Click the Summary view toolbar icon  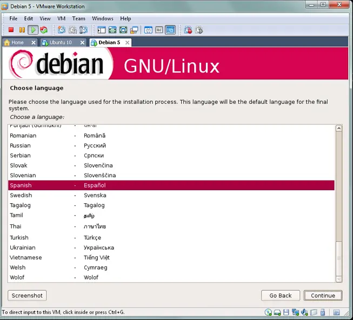click(148, 30)
